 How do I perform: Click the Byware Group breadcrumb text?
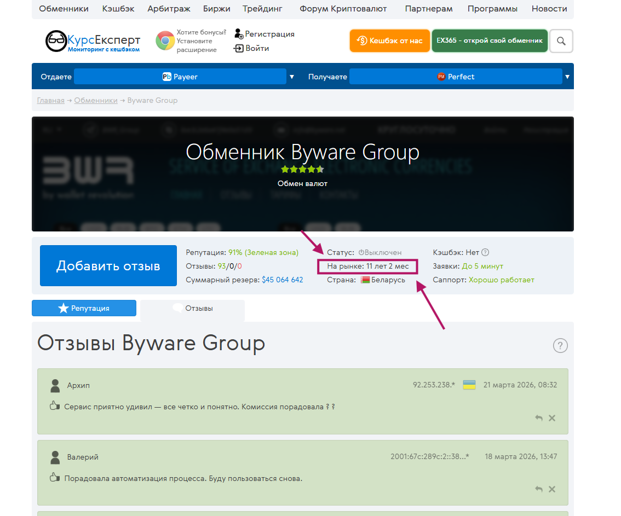tap(152, 101)
